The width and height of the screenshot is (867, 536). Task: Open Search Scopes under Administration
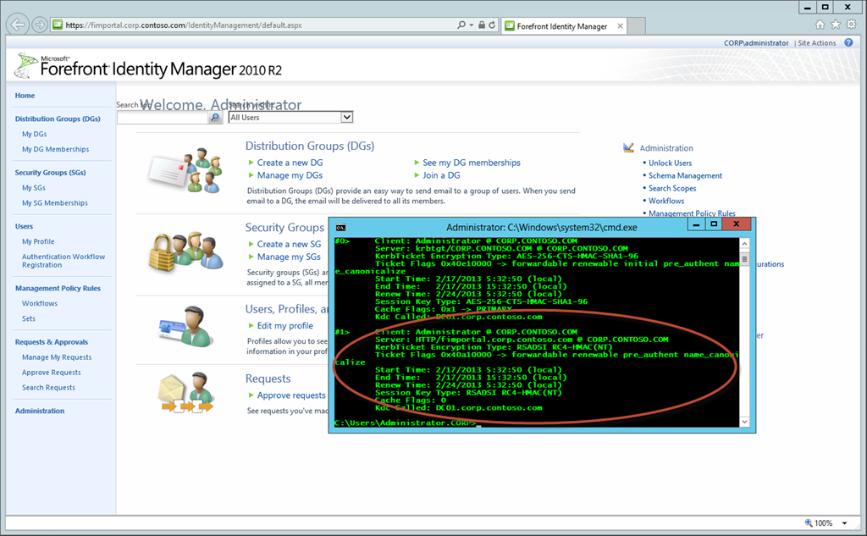point(672,188)
